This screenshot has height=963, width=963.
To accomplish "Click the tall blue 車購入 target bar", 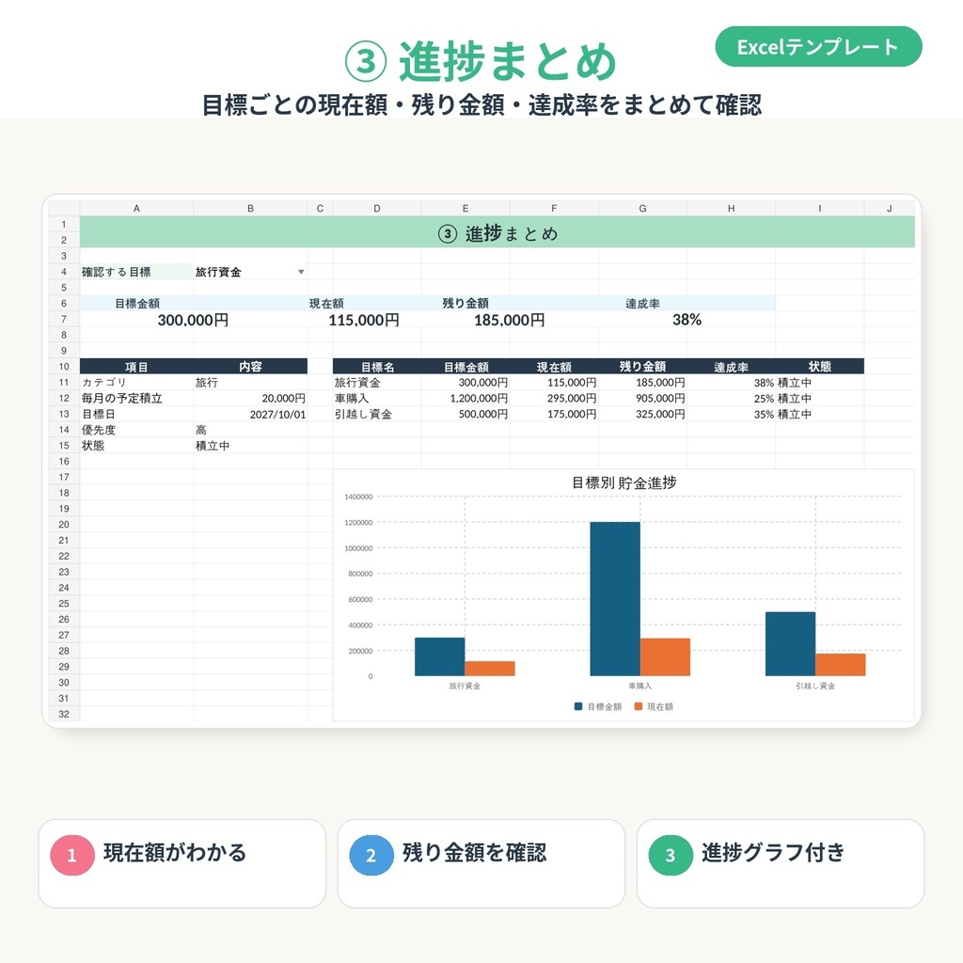I will [615, 599].
